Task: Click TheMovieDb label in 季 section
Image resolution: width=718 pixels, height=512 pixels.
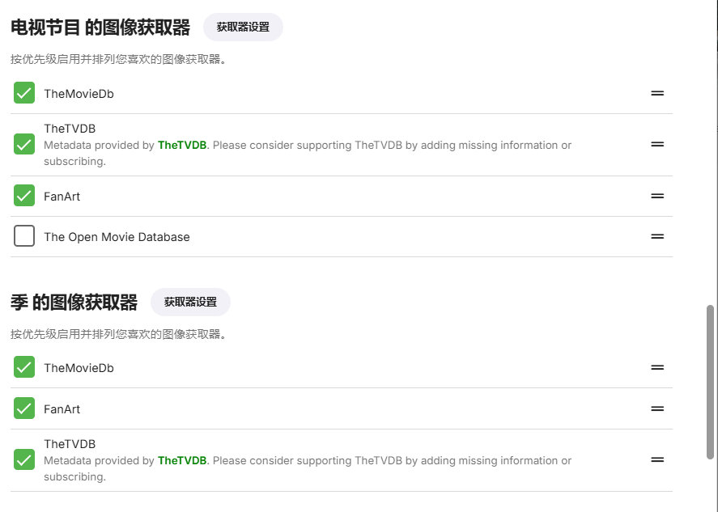Action: [x=79, y=368]
